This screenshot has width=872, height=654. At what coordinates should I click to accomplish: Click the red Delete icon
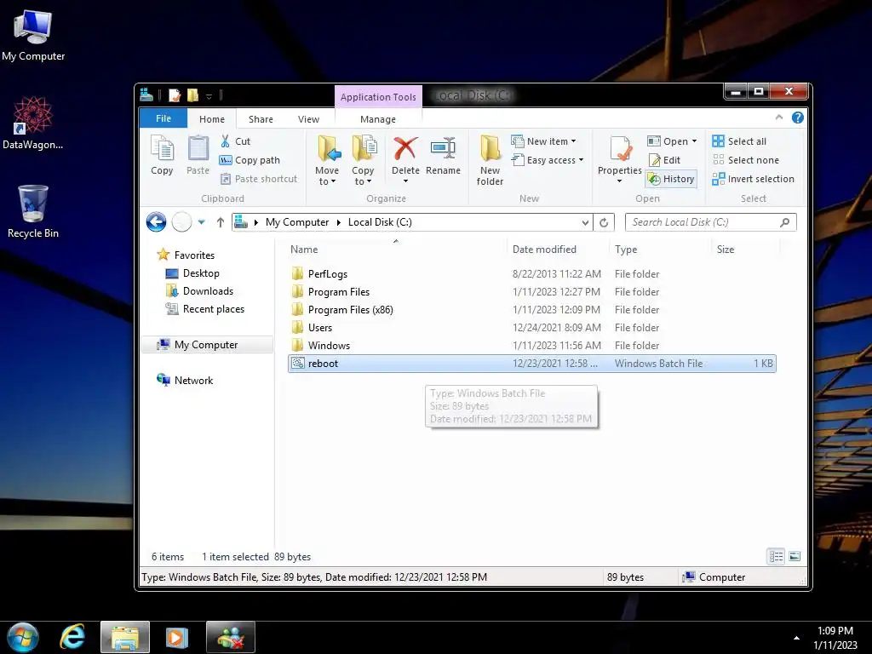pos(405,149)
